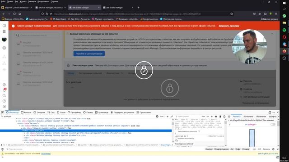Viewport: 289px width, 162px height.
Task: Open the Accessibility tab in DevTools
Action: [122, 112]
